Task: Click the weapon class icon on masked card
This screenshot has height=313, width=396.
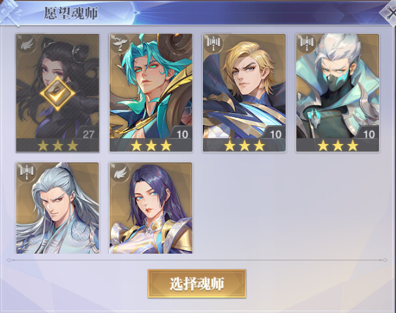Action: (307, 44)
